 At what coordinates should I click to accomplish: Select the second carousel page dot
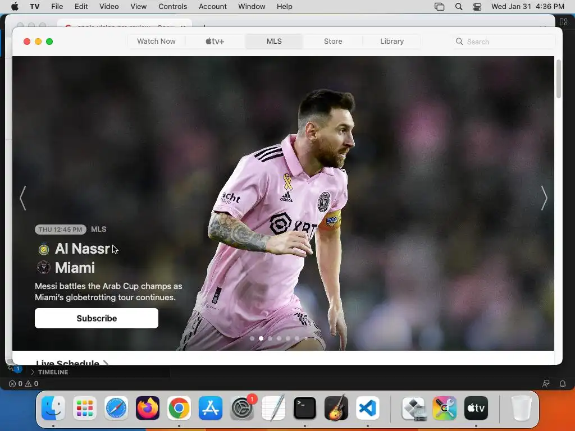pos(261,338)
